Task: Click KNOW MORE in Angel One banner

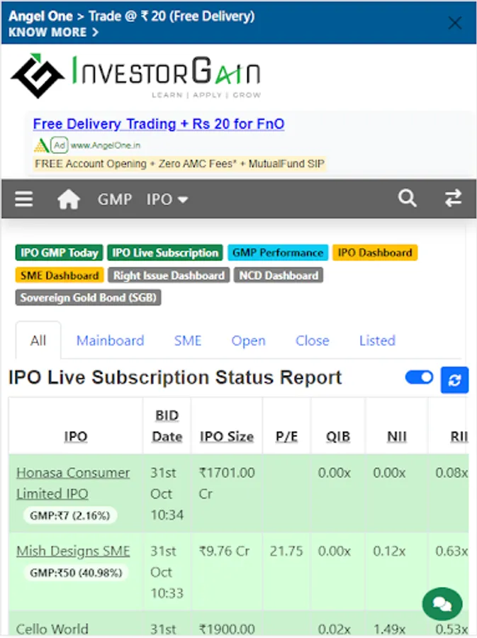Action: point(53,32)
